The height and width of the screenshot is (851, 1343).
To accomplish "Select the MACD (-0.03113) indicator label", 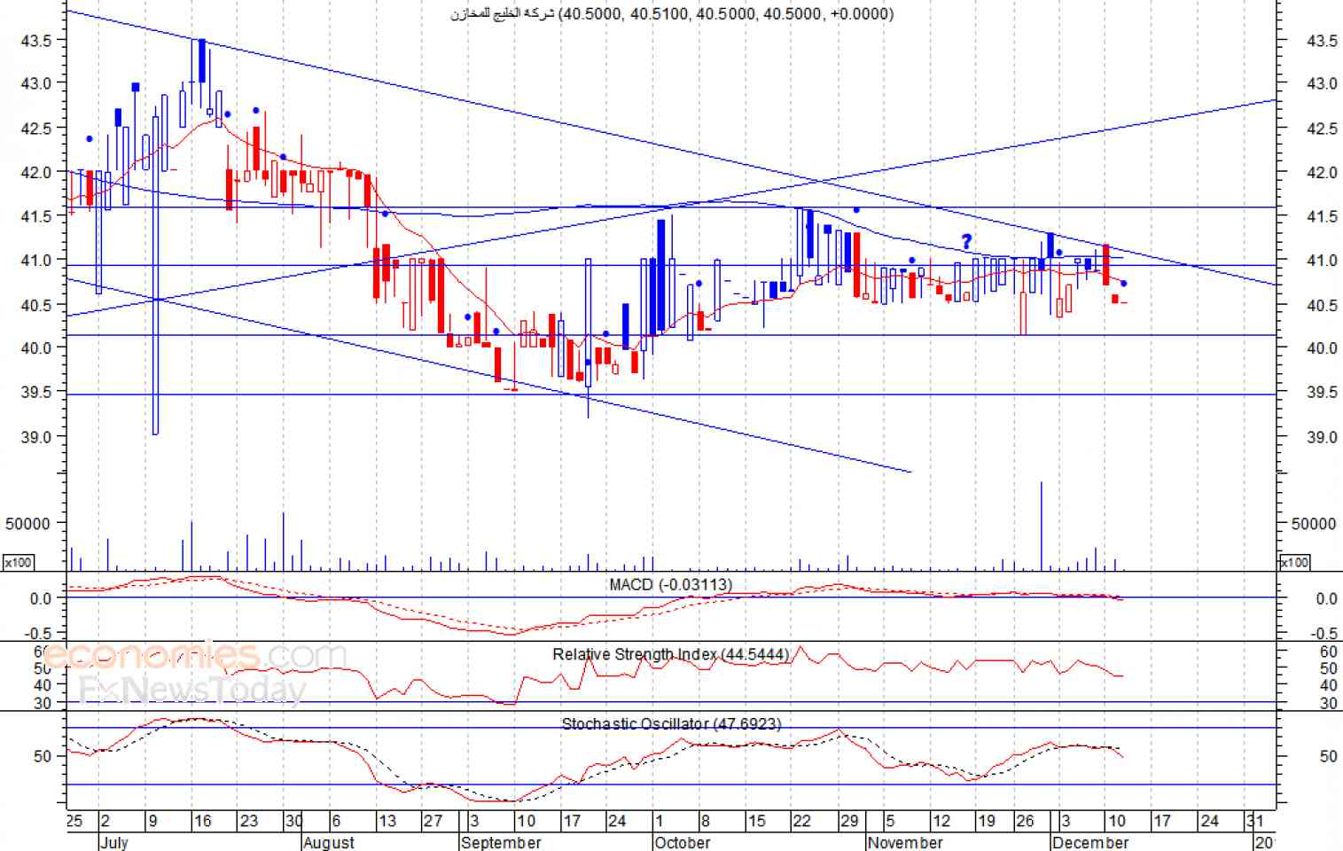I will click(x=670, y=584).
